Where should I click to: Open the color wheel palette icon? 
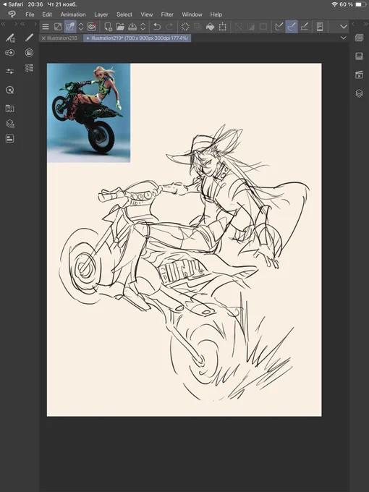[x=29, y=53]
